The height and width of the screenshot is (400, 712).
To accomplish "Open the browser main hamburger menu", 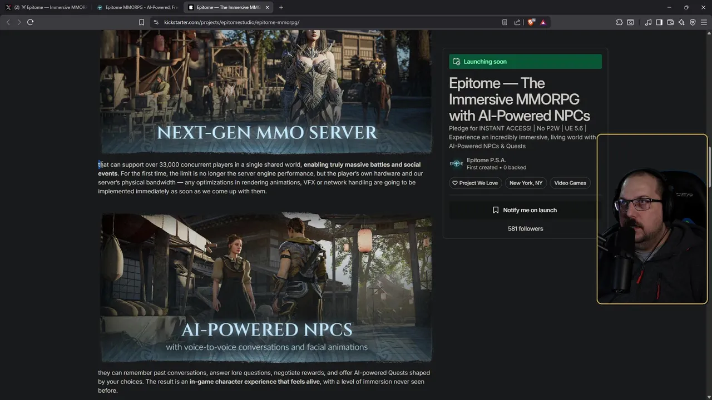I will pos(704,22).
